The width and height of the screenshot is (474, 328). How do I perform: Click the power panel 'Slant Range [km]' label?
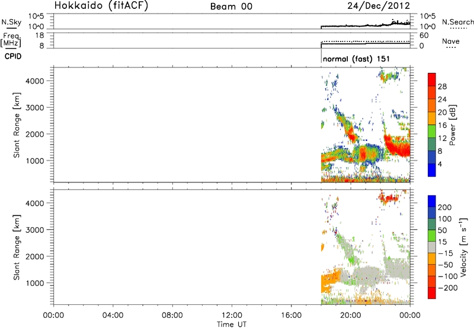pos(17,125)
